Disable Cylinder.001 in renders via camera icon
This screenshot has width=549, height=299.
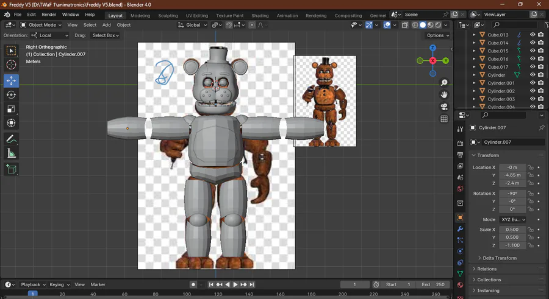point(540,83)
